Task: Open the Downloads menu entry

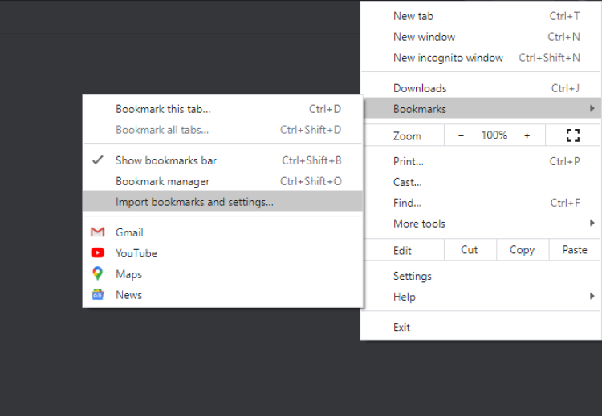Action: (x=420, y=88)
